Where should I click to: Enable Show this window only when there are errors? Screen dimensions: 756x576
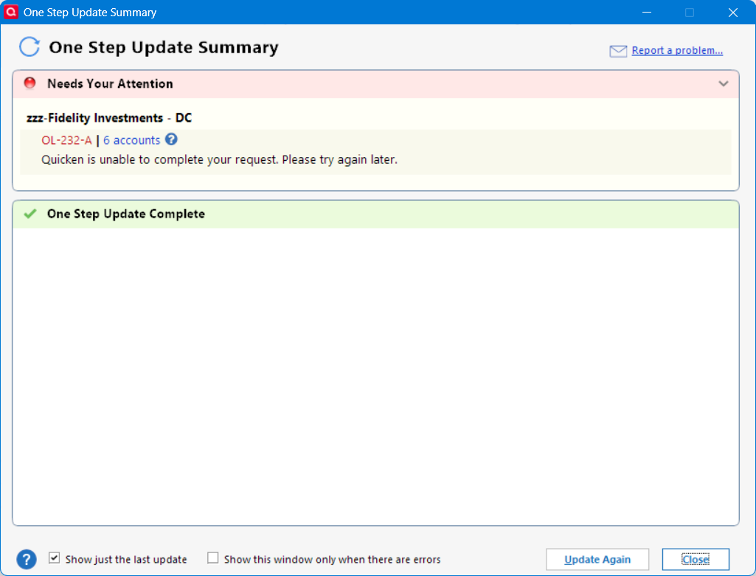tap(212, 558)
